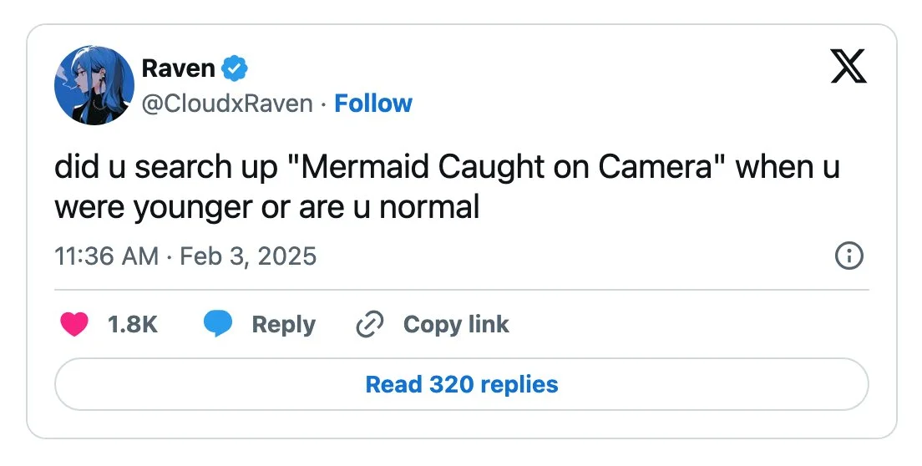922x466 pixels.
Task: Open Raven's anime profile avatar
Action: (94, 85)
